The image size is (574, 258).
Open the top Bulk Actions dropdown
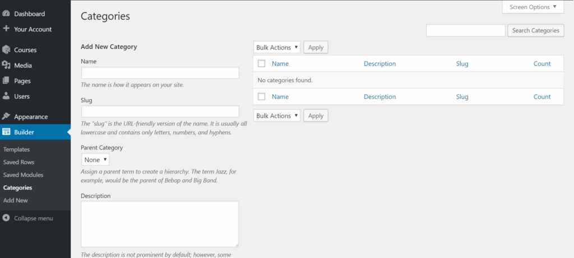pos(277,48)
